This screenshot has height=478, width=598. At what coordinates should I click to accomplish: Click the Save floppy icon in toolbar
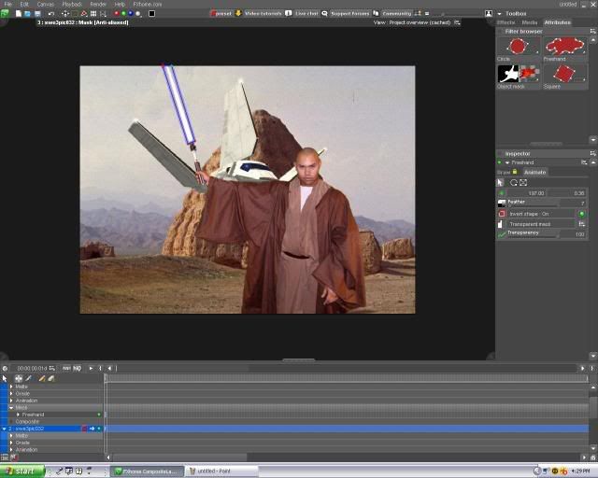[x=37, y=13]
